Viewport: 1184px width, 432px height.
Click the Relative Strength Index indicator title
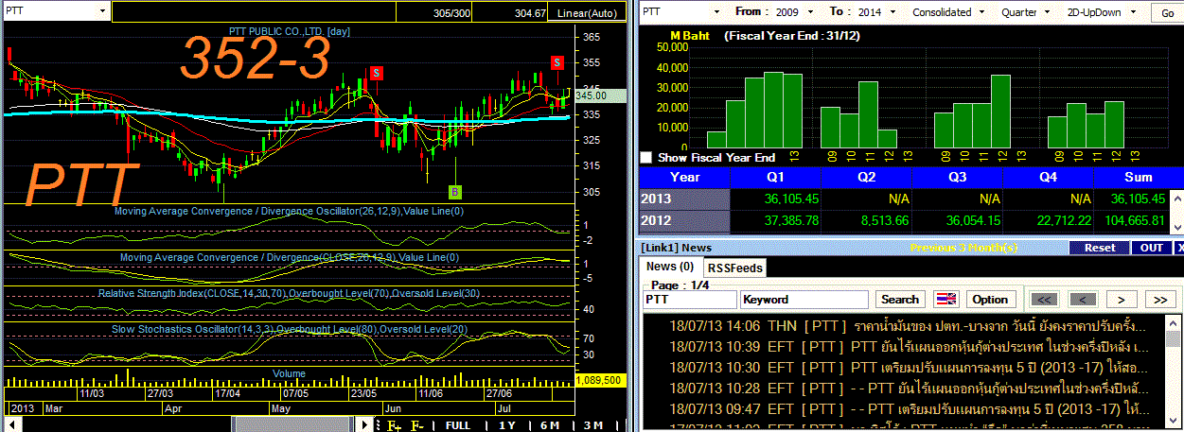click(x=289, y=293)
